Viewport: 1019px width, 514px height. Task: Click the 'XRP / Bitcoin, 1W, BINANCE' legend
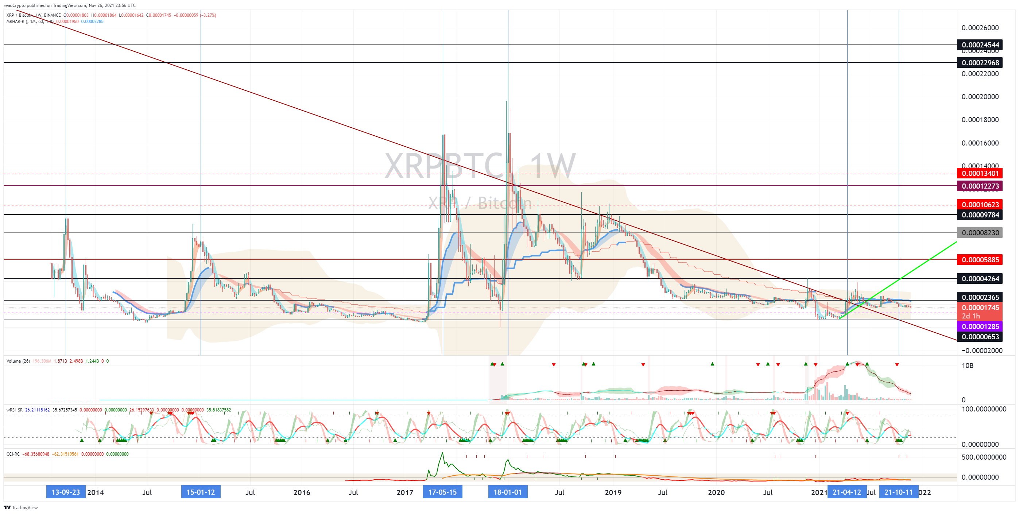tap(34, 15)
